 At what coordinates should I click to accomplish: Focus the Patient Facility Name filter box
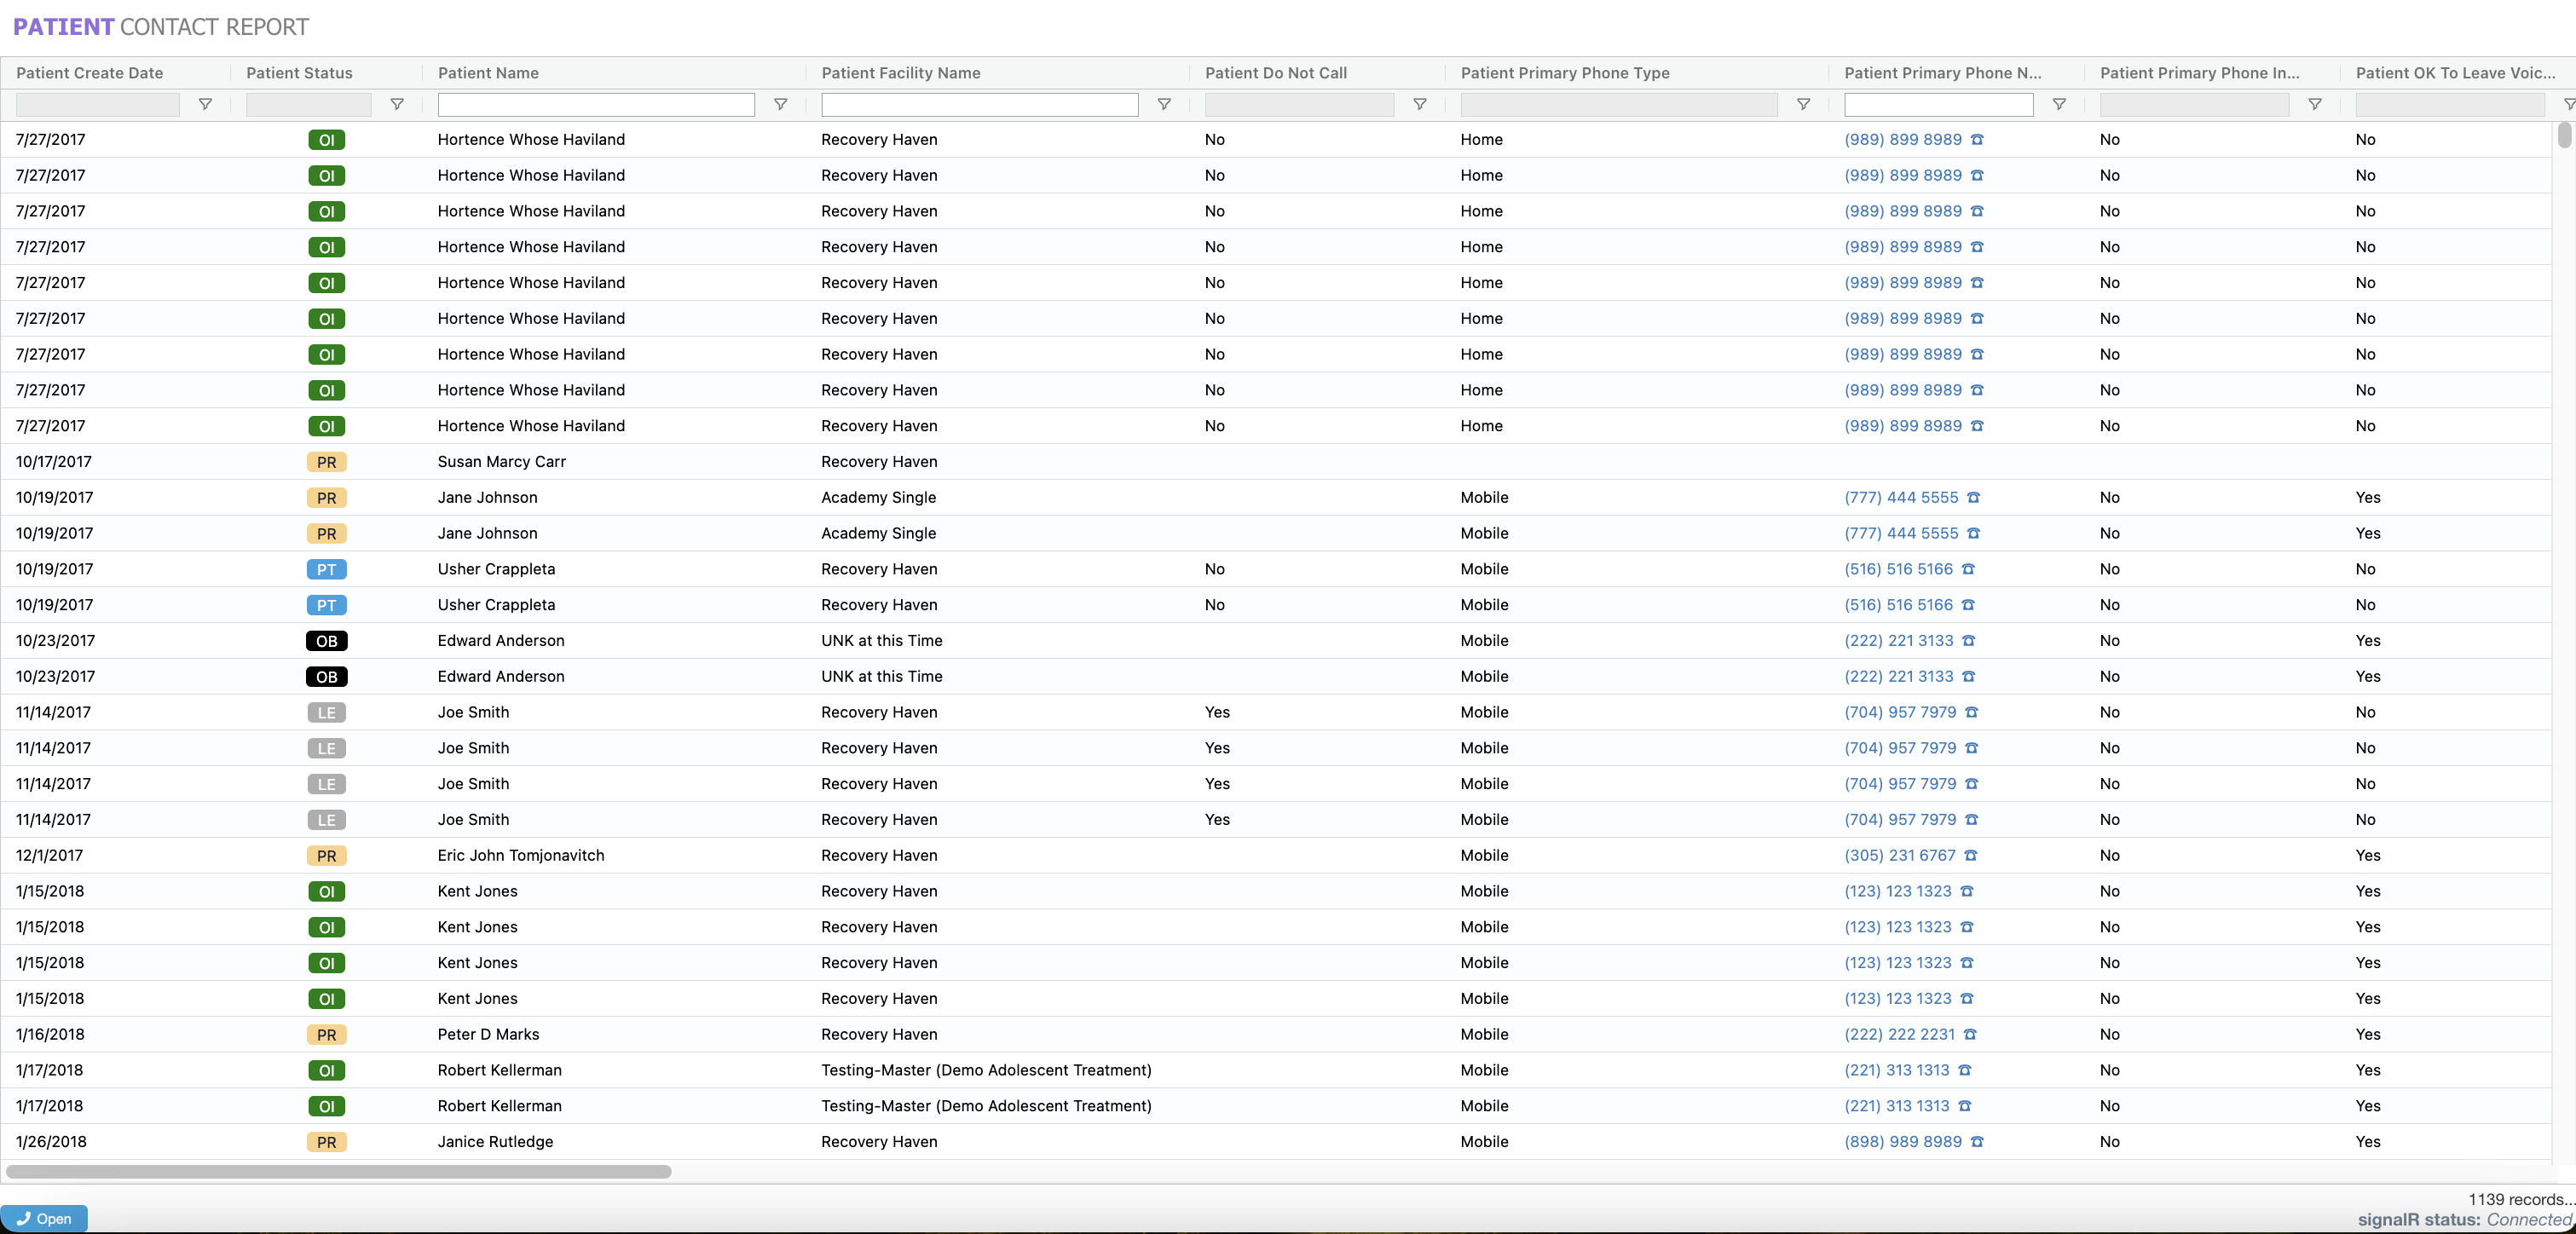[979, 104]
